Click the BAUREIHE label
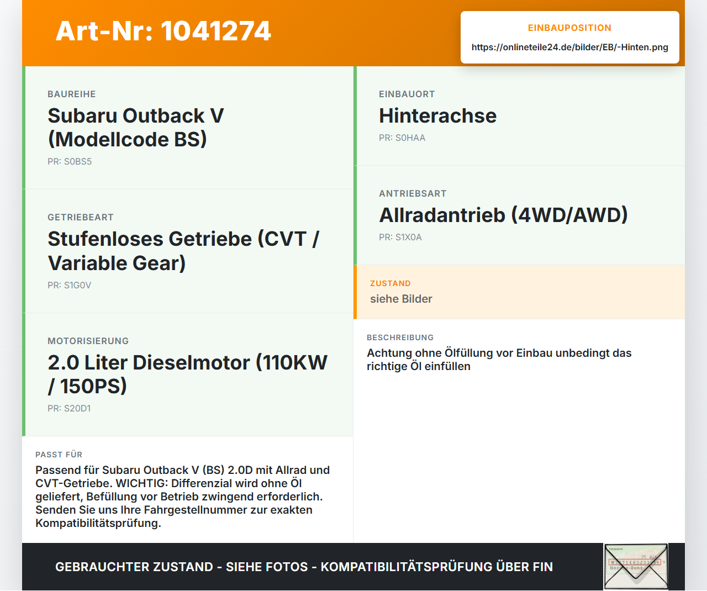Screen dimensions: 707x591 point(72,94)
